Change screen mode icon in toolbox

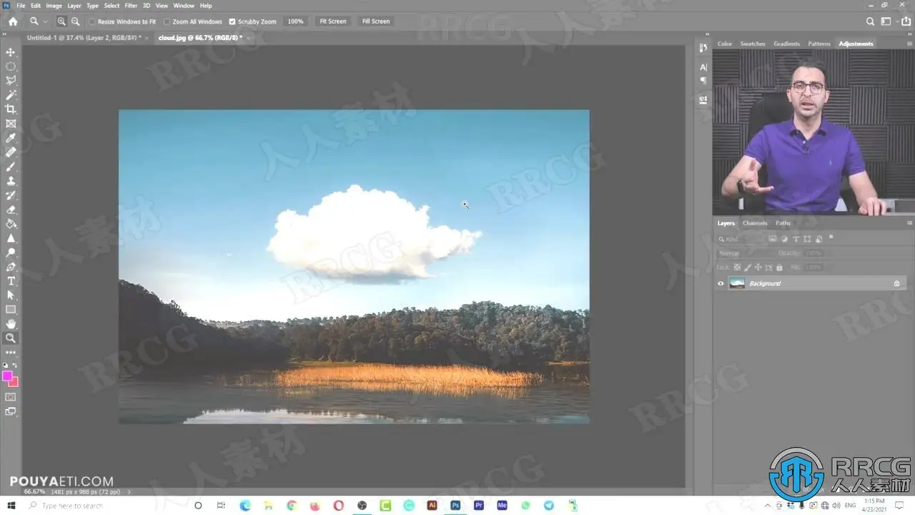pyautogui.click(x=11, y=411)
